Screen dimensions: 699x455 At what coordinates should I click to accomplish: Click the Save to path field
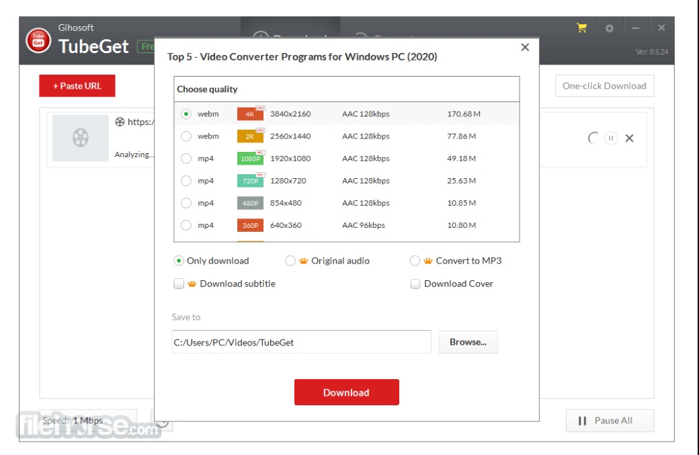(x=301, y=342)
